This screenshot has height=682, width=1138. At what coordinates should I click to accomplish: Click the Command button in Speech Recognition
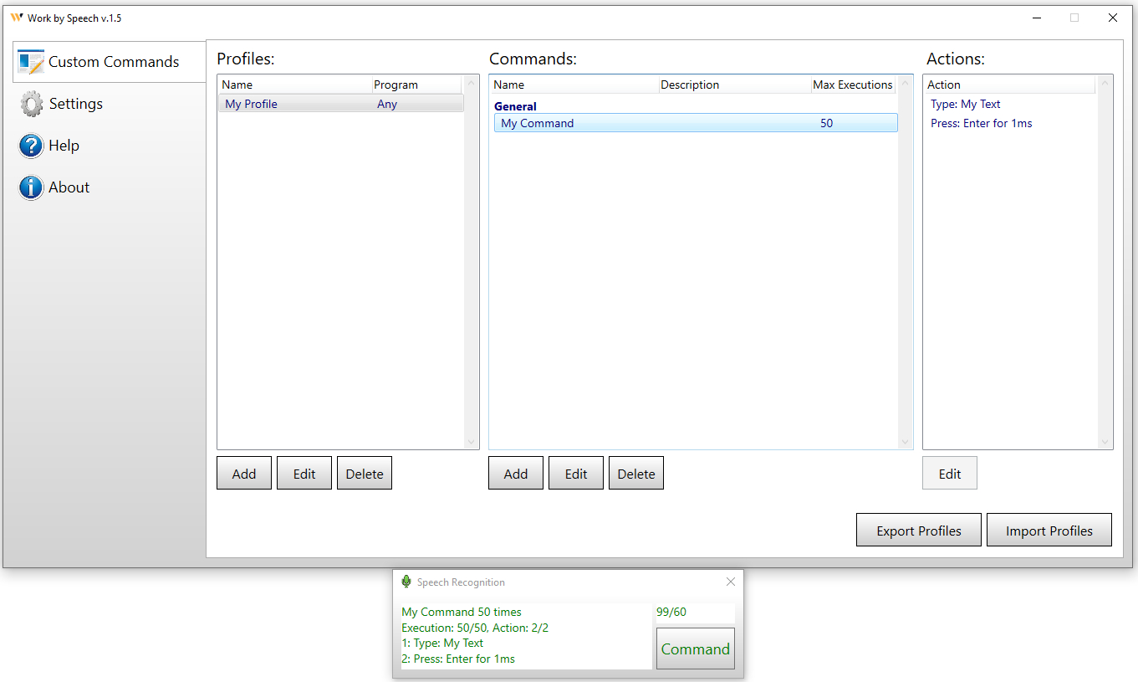point(696,649)
